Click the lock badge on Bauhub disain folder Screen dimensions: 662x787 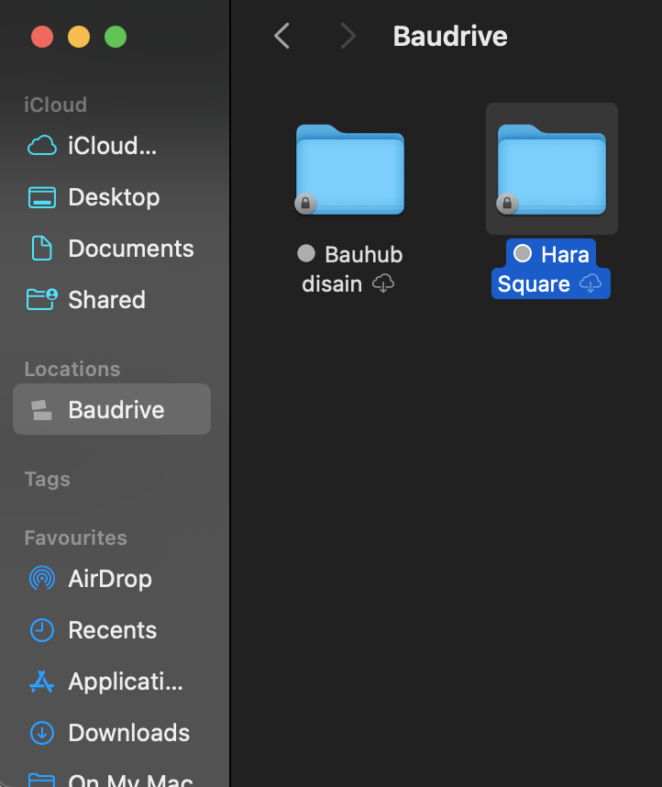point(305,204)
